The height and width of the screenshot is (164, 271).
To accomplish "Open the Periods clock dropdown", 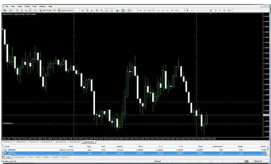I will coord(124,10).
